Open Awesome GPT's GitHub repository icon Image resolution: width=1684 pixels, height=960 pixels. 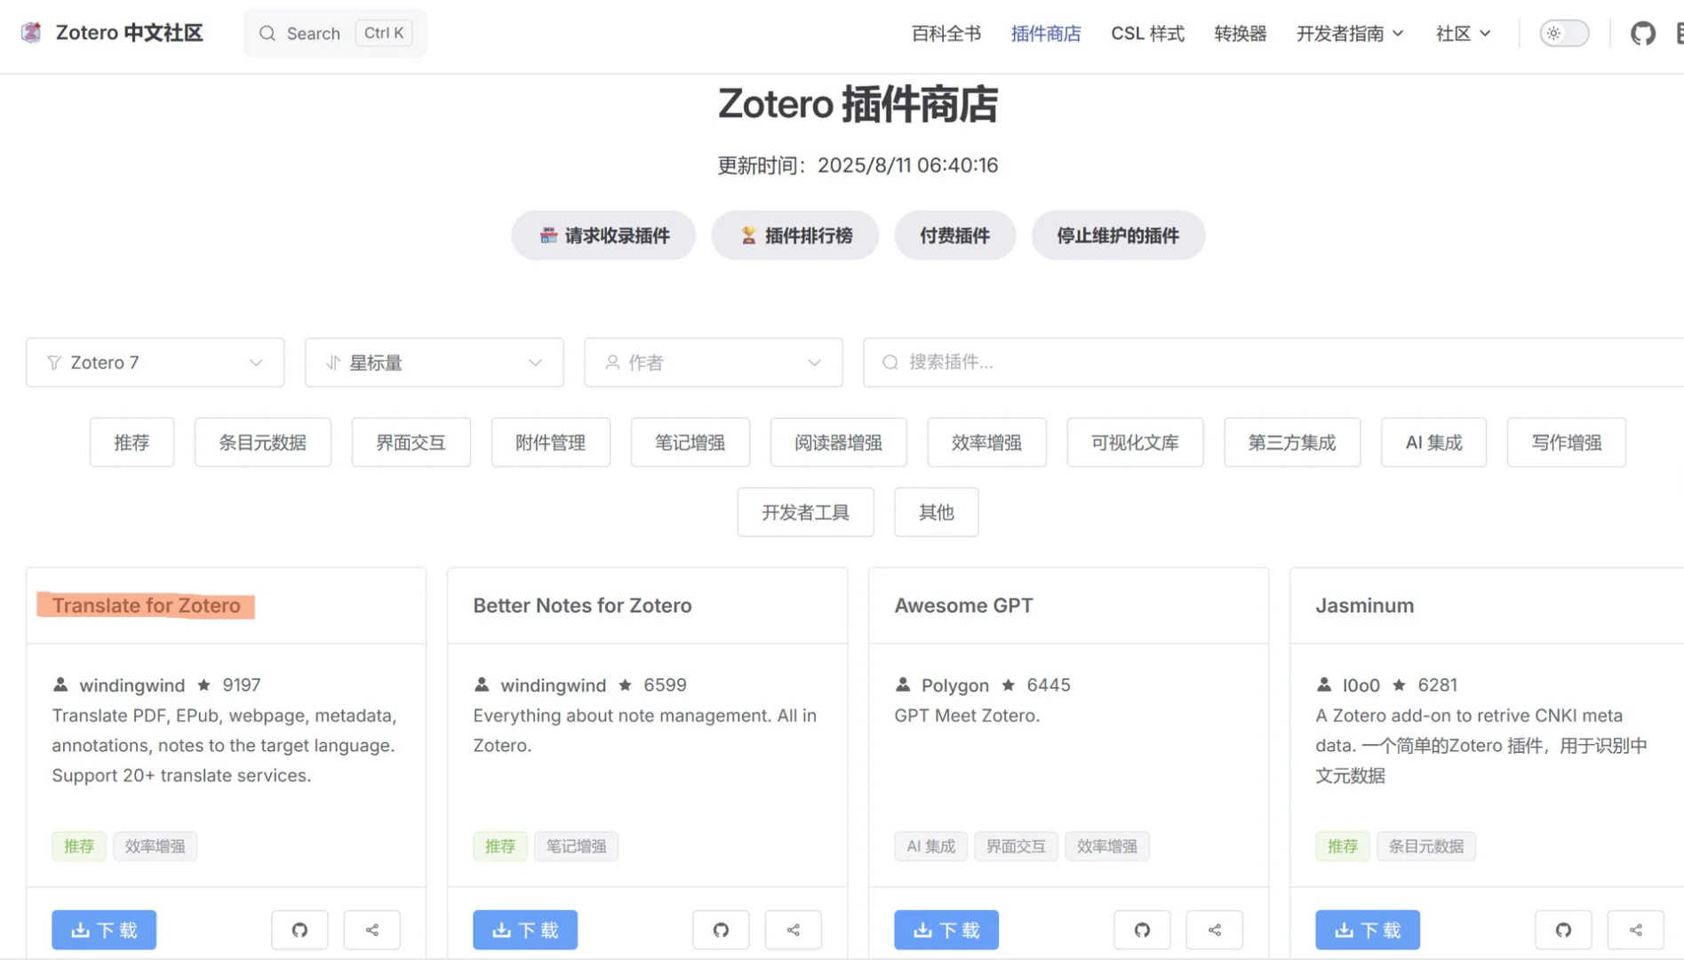click(x=1142, y=929)
